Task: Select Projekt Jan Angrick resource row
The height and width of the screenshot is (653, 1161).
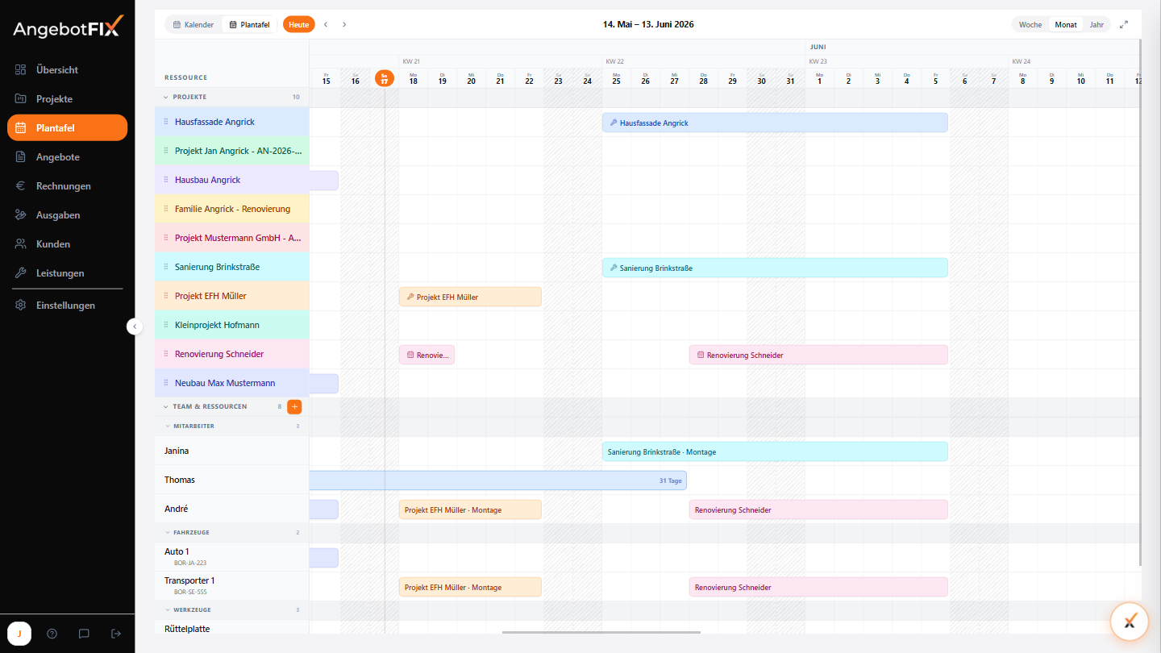Action: point(232,151)
